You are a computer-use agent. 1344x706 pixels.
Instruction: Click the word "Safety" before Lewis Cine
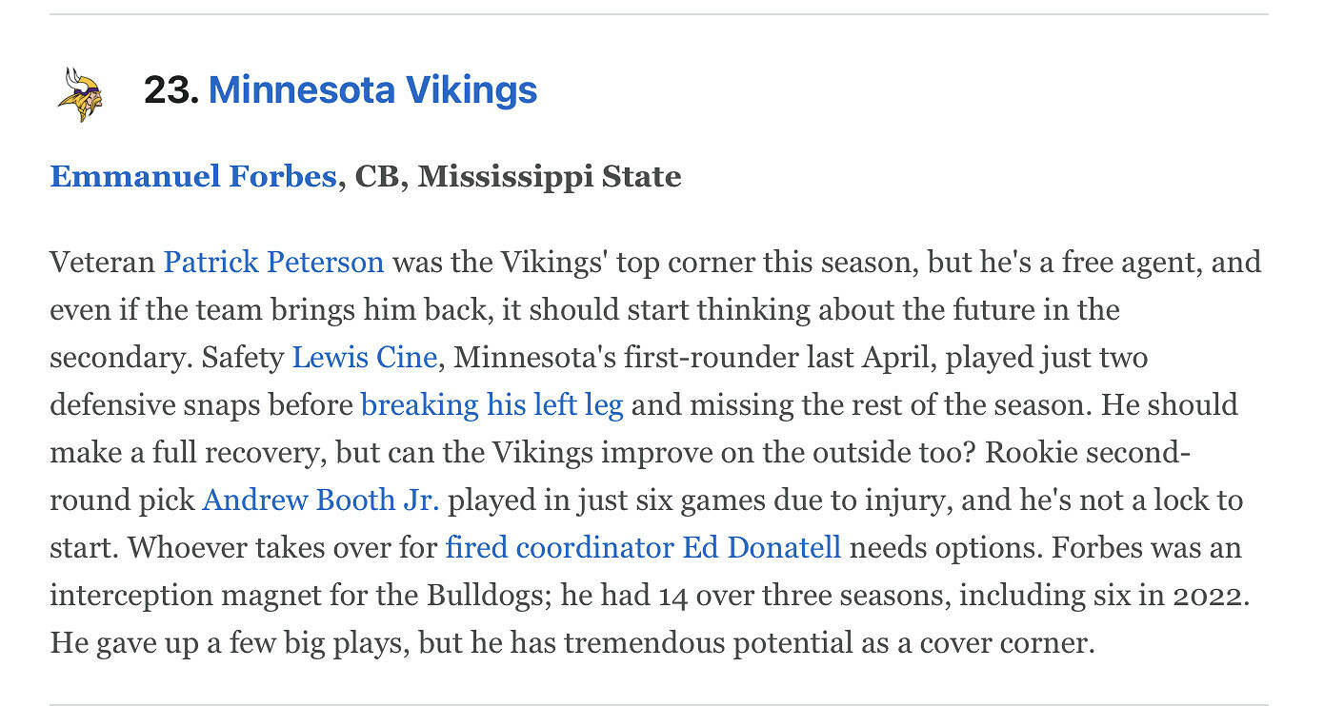(242, 358)
